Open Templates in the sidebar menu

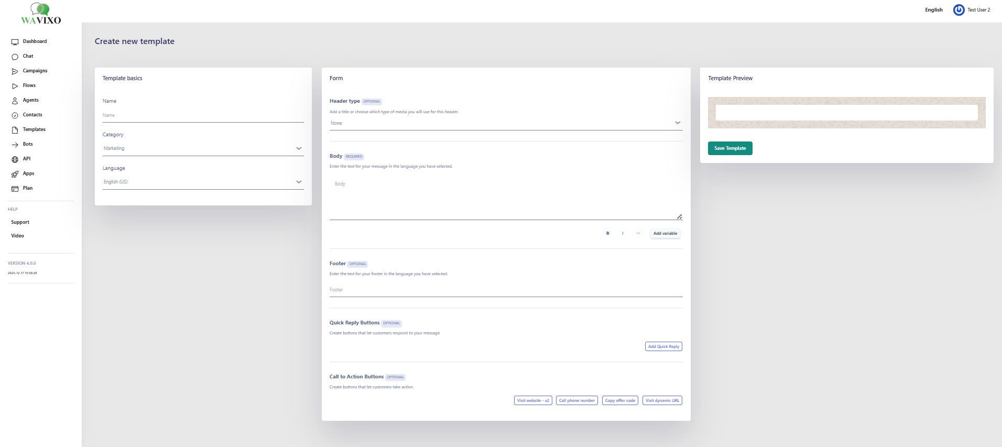[x=34, y=129]
